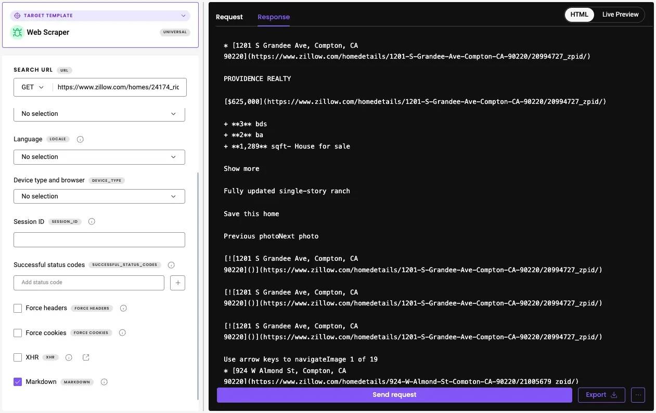Click the Web Scraper bug icon

(17, 32)
